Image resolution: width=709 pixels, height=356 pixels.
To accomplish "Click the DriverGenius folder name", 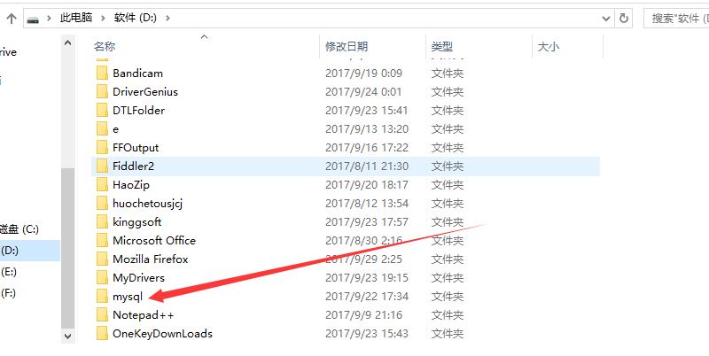I will pyautogui.click(x=145, y=92).
